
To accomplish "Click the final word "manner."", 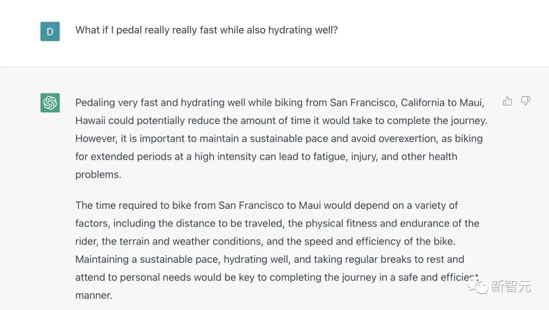I will pyautogui.click(x=94, y=296).
